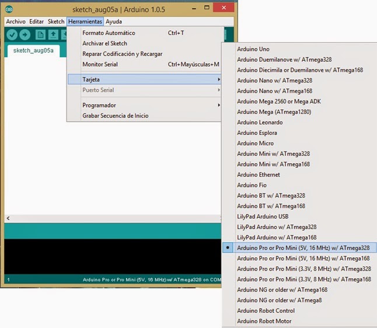The width and height of the screenshot is (377, 328).
Task: Select Arduino BT w/ ATmega328
Action: tap(299, 195)
